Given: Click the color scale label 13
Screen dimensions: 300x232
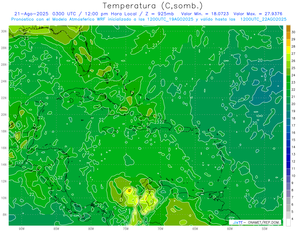Looking at the screenshot, I should (293, 154).
